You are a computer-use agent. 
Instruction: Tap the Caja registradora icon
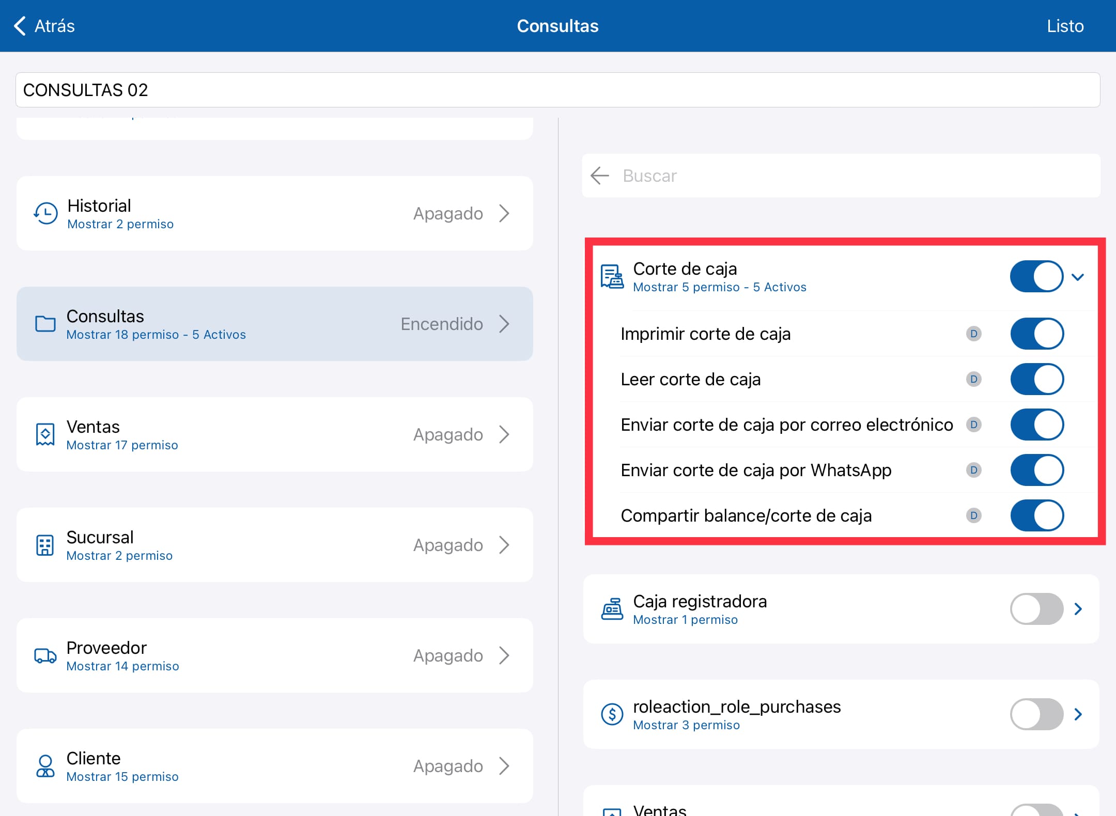point(612,609)
